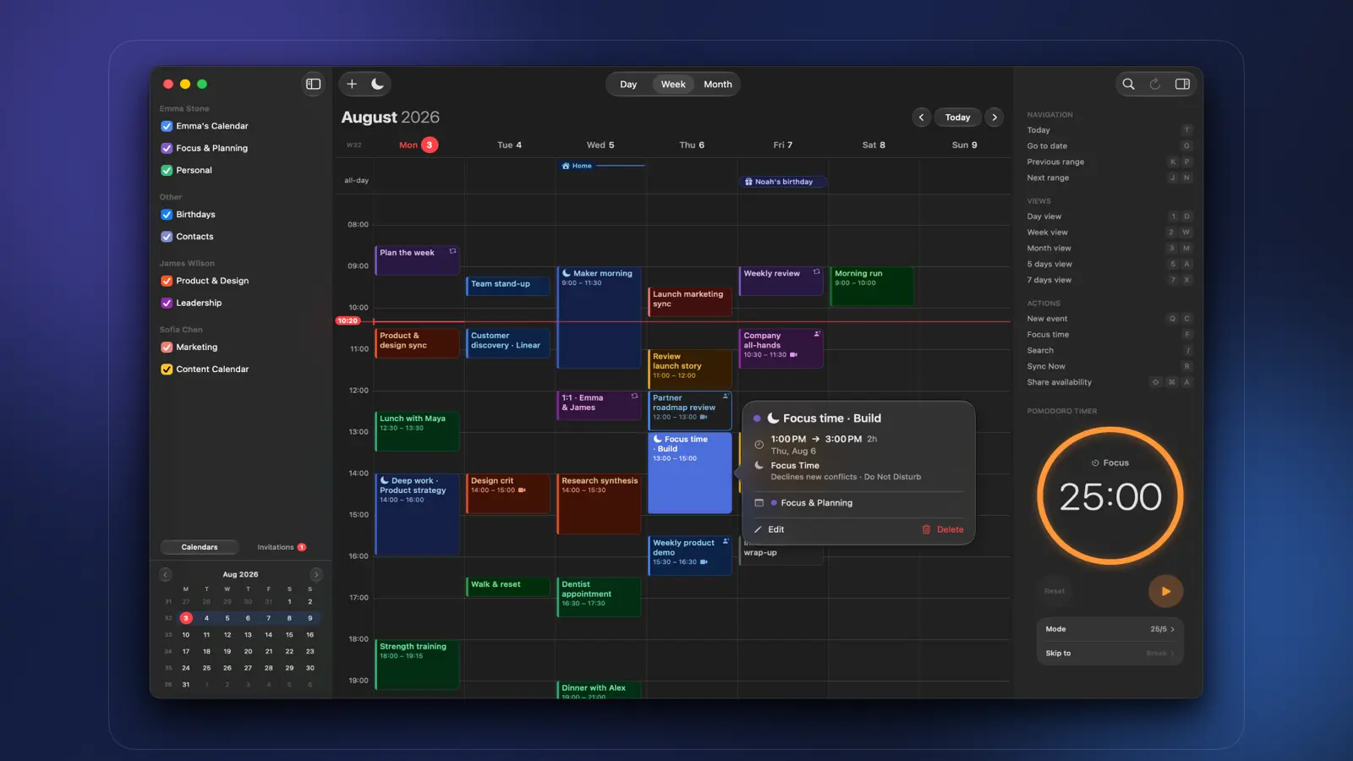This screenshot has height=761, width=1353.
Task: Open the Team stand-up event
Action: coord(507,286)
